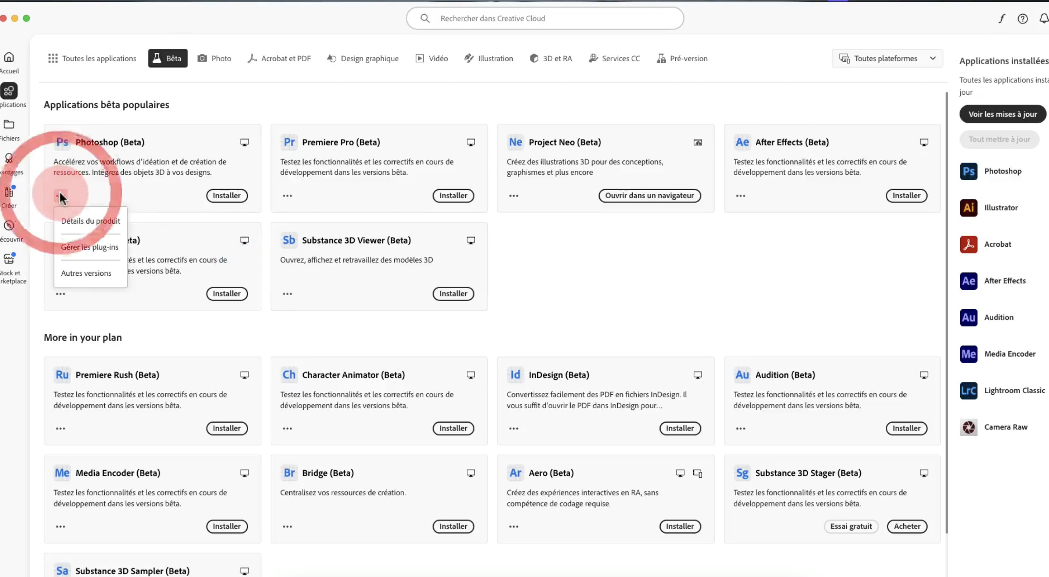Open more options on Substance 3D Viewer card

[x=287, y=294]
